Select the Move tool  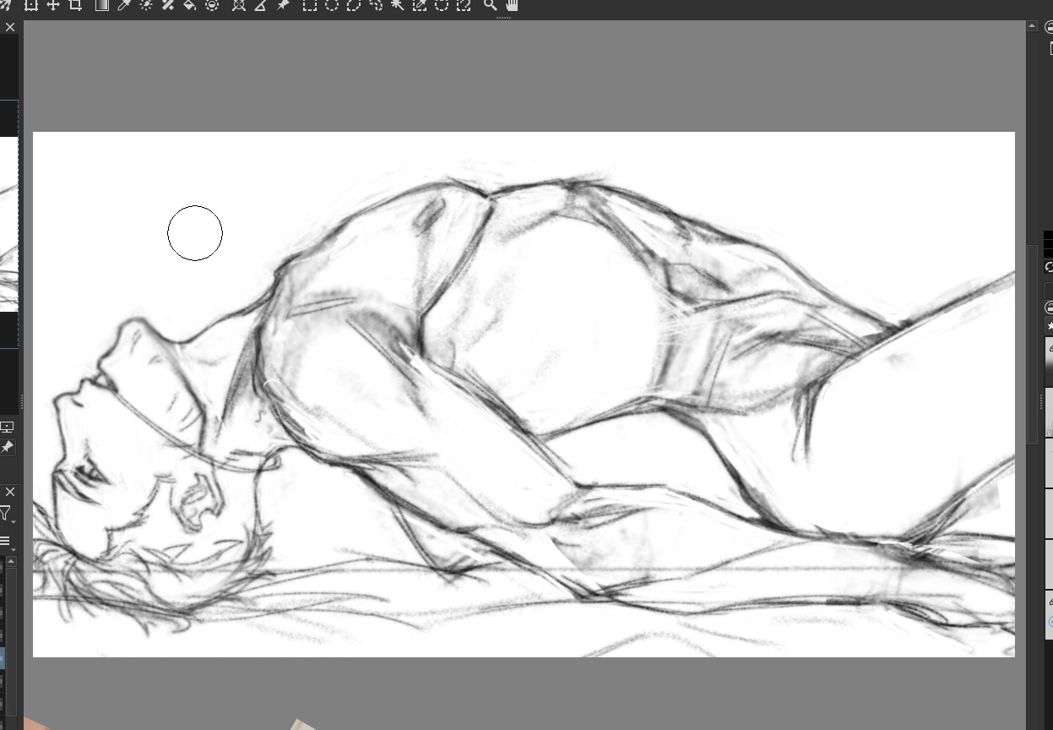tap(52, 5)
